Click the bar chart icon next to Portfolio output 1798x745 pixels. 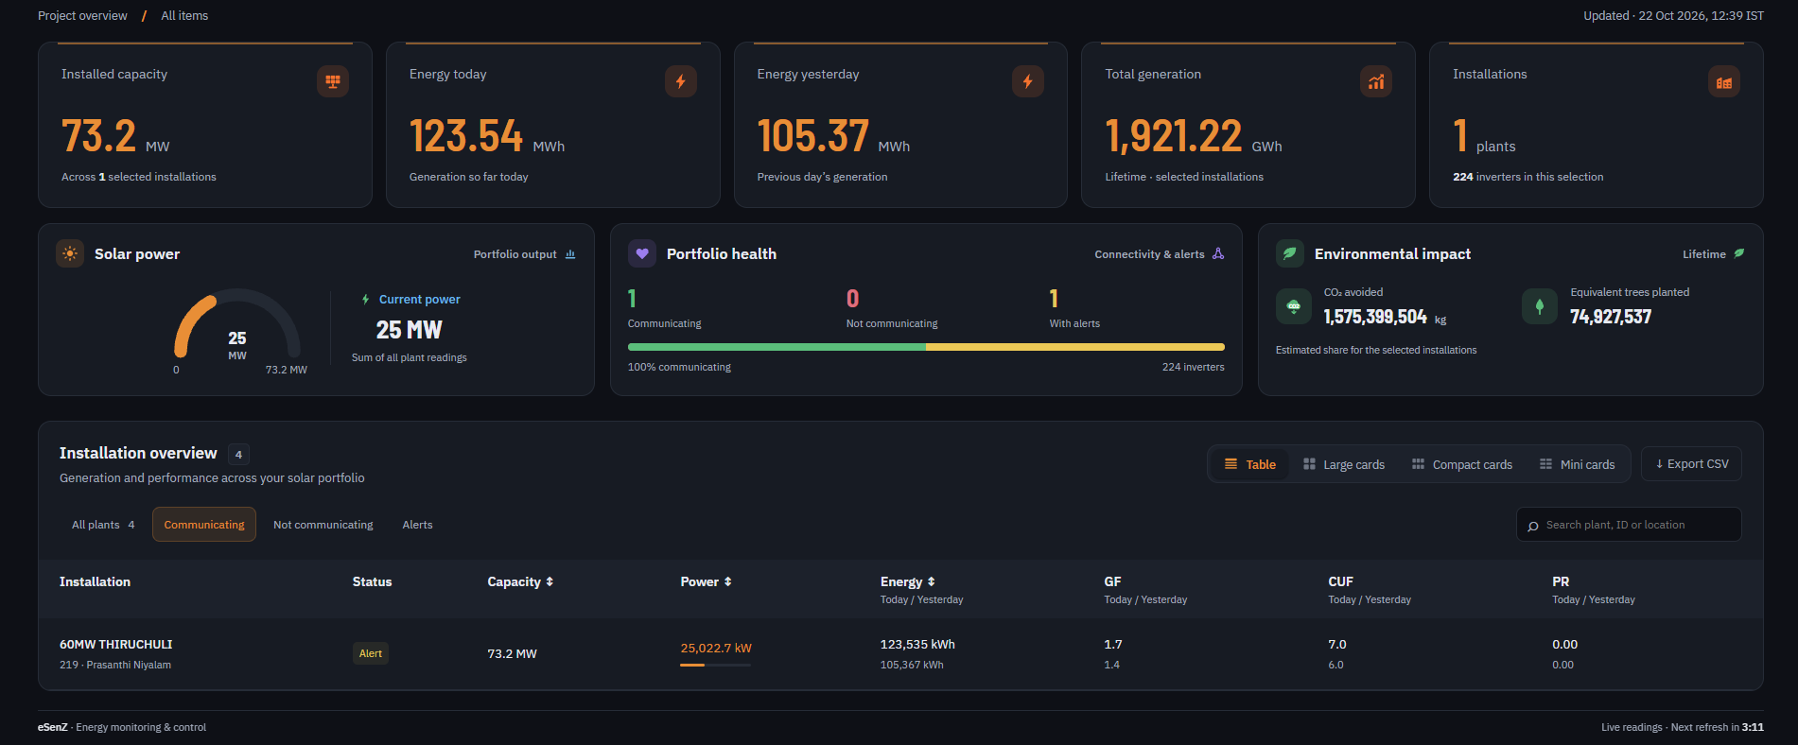pos(570,254)
